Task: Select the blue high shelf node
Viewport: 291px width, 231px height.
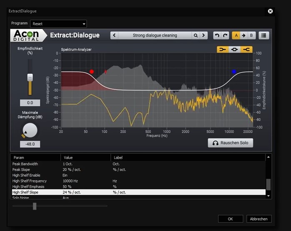Action: click(234, 72)
